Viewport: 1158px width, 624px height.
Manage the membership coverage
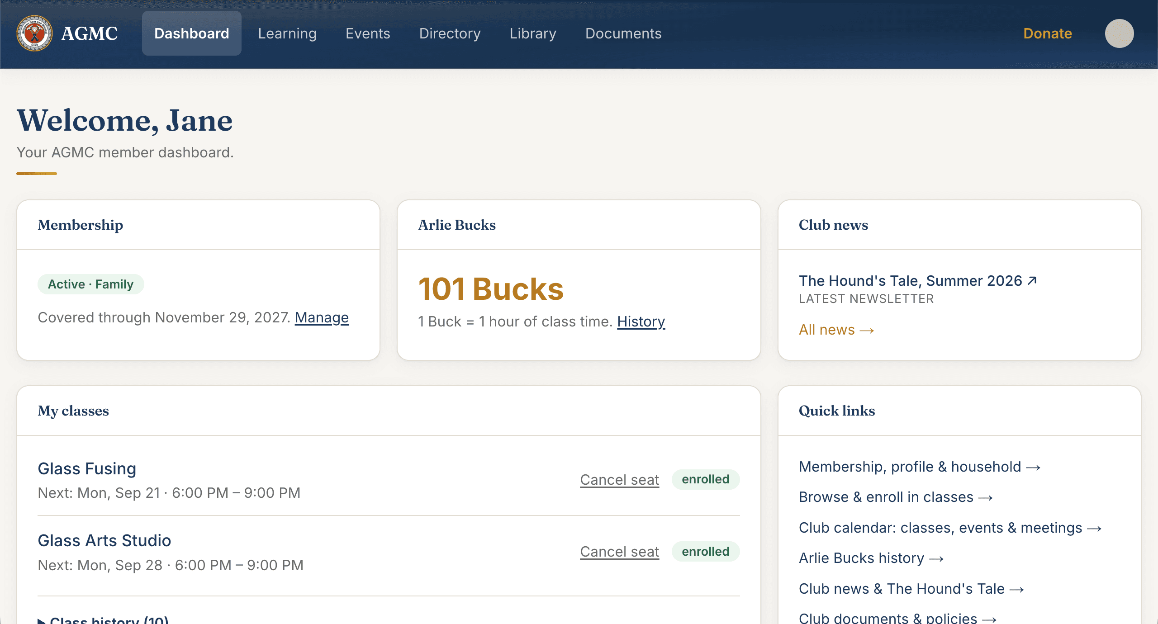322,317
